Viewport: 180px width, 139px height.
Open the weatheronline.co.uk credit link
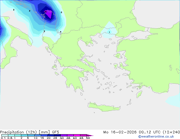coord(156,136)
